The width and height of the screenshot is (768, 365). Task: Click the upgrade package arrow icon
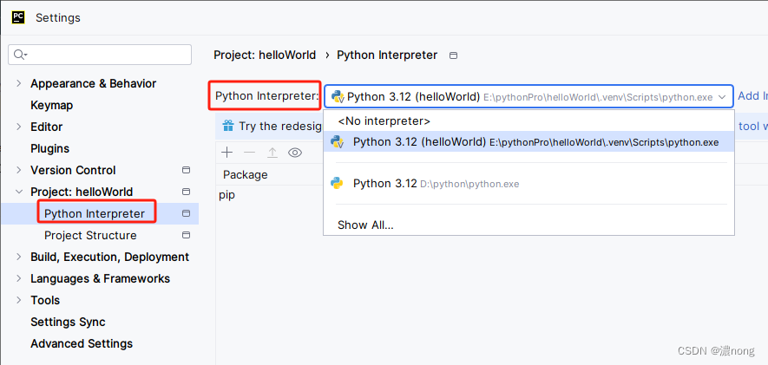point(272,153)
